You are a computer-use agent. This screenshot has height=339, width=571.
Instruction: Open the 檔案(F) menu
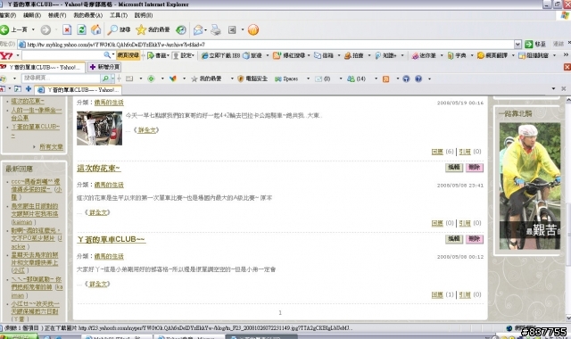click(8, 15)
